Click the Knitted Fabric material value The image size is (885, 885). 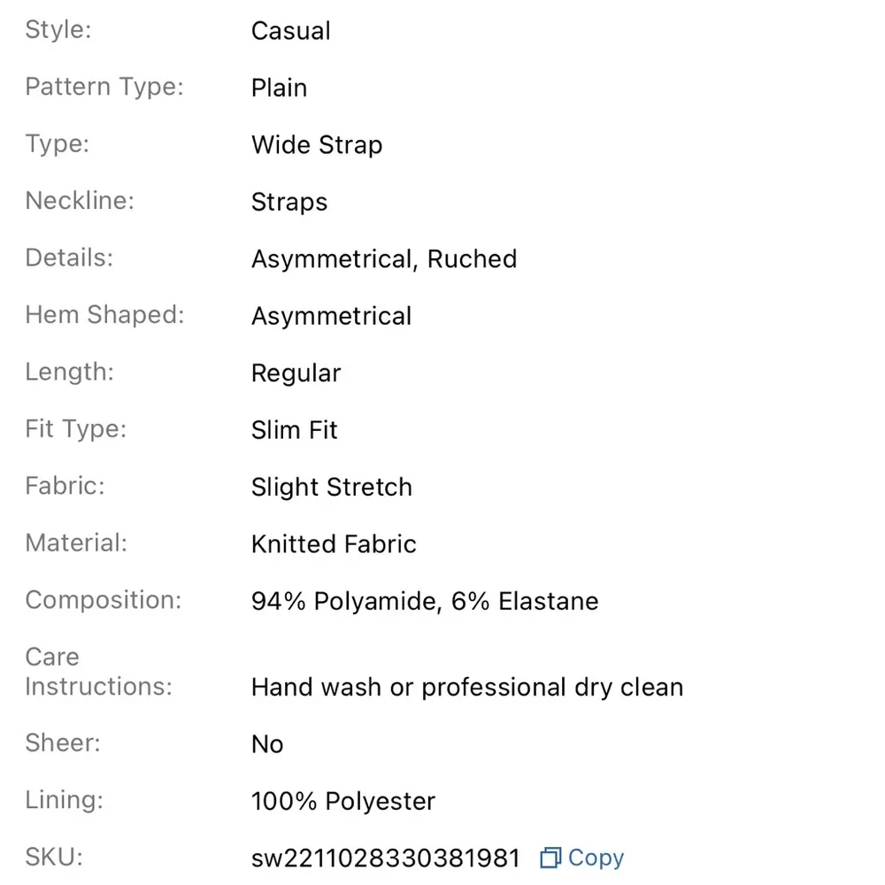pos(334,544)
